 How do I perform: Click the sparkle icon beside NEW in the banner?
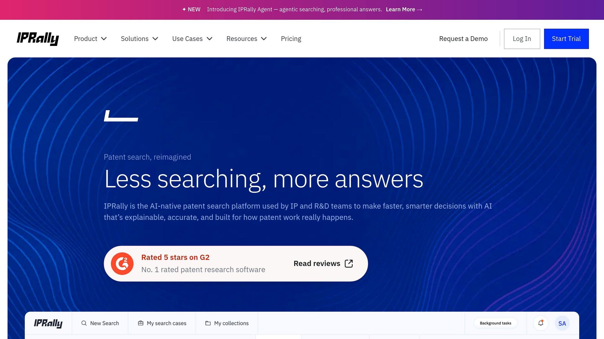point(184,9)
